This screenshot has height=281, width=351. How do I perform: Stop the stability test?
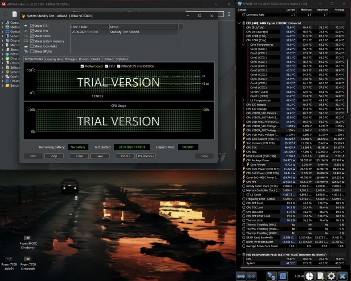(54, 156)
